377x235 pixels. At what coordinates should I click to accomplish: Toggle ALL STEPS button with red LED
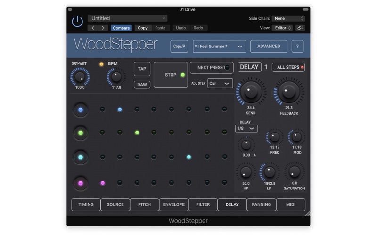click(288, 67)
